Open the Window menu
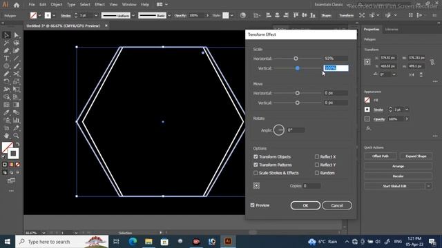Screen dimensions: 442x248 point(129,5)
